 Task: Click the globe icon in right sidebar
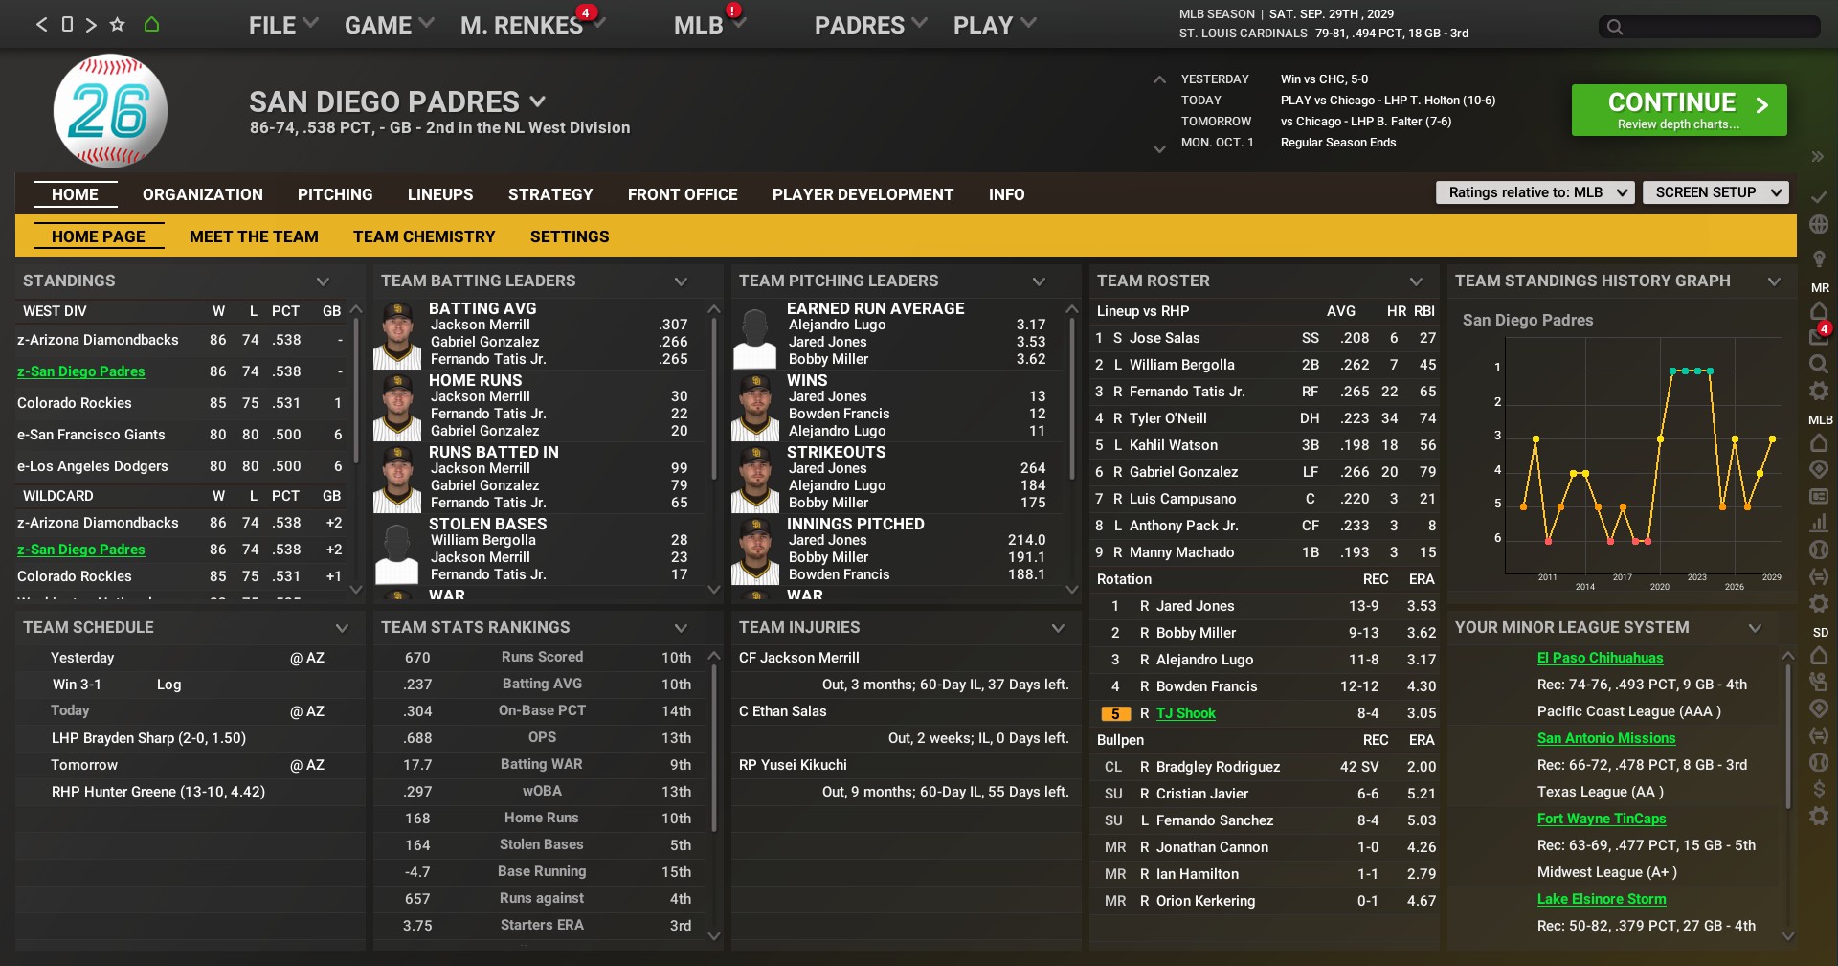[1819, 224]
